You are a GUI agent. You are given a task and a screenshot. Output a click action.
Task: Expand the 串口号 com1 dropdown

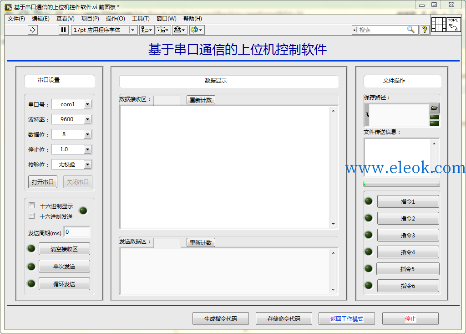pos(87,104)
